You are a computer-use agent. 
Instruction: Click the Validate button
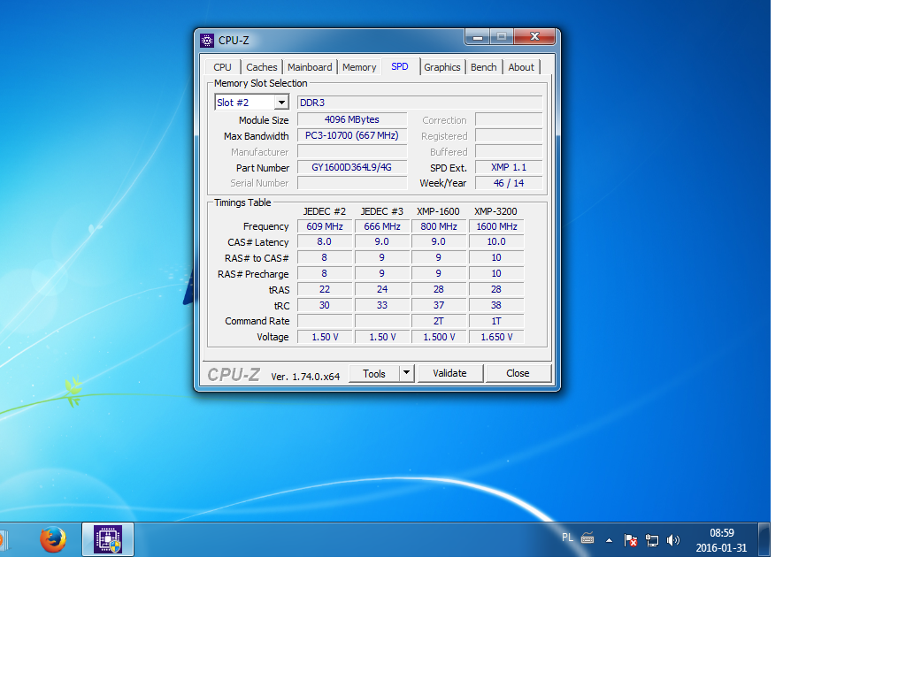coord(449,374)
